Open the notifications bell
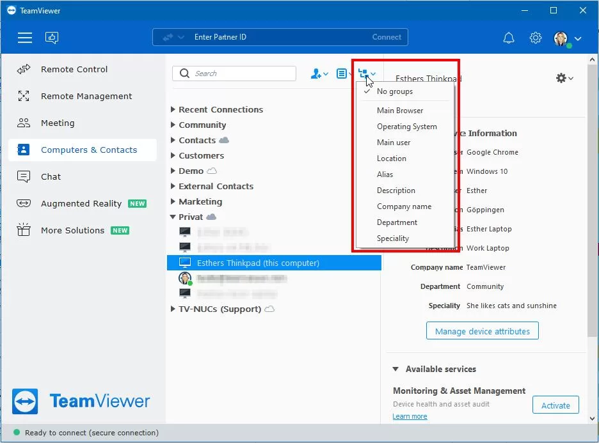Image resolution: width=599 pixels, height=443 pixels. tap(509, 38)
